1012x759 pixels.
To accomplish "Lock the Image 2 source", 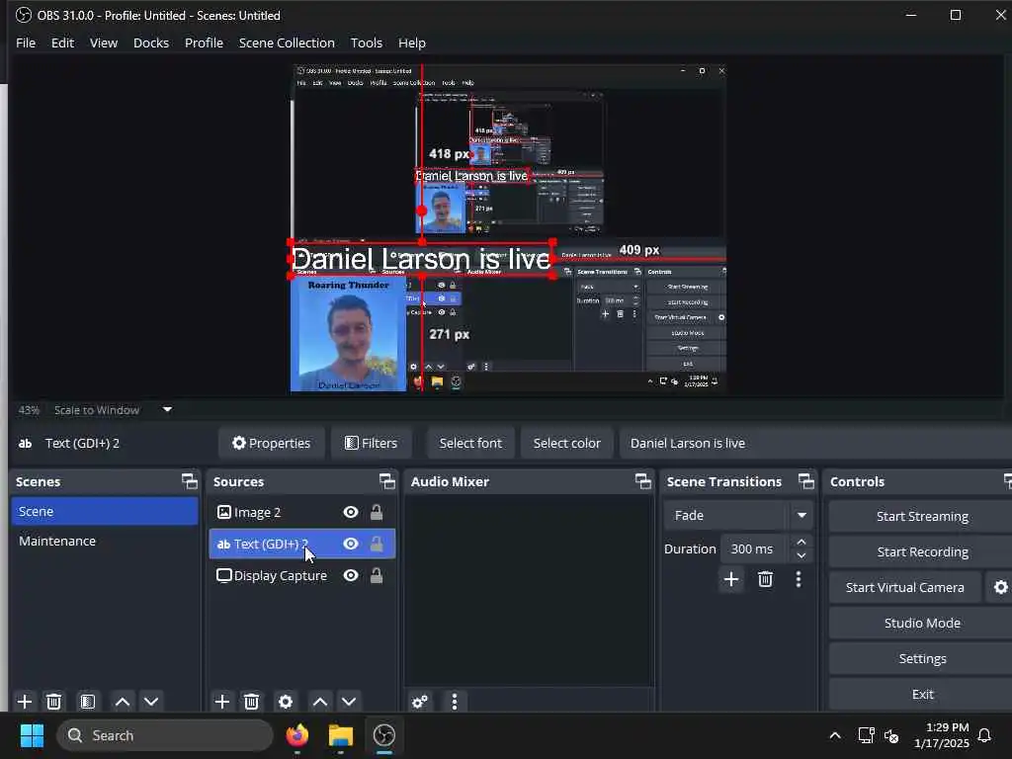I will point(377,513).
